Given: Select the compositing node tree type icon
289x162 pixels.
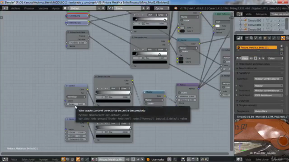Looking at the screenshot, I should (68, 159).
